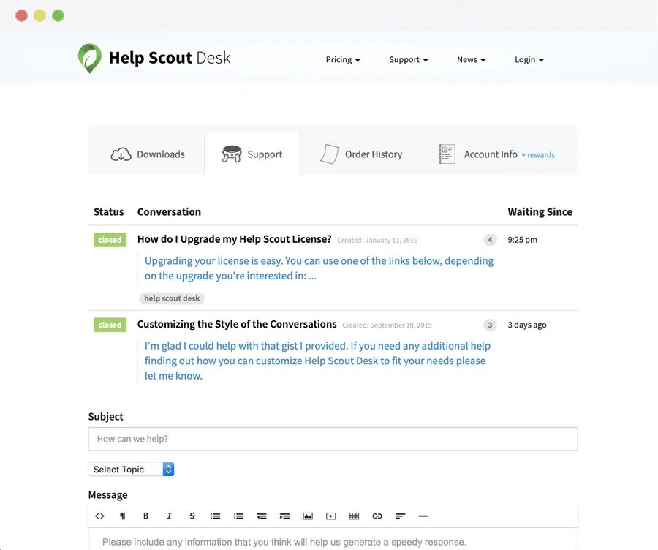Expand the Support navigation menu
Screen dimensions: 658x550
click(408, 60)
